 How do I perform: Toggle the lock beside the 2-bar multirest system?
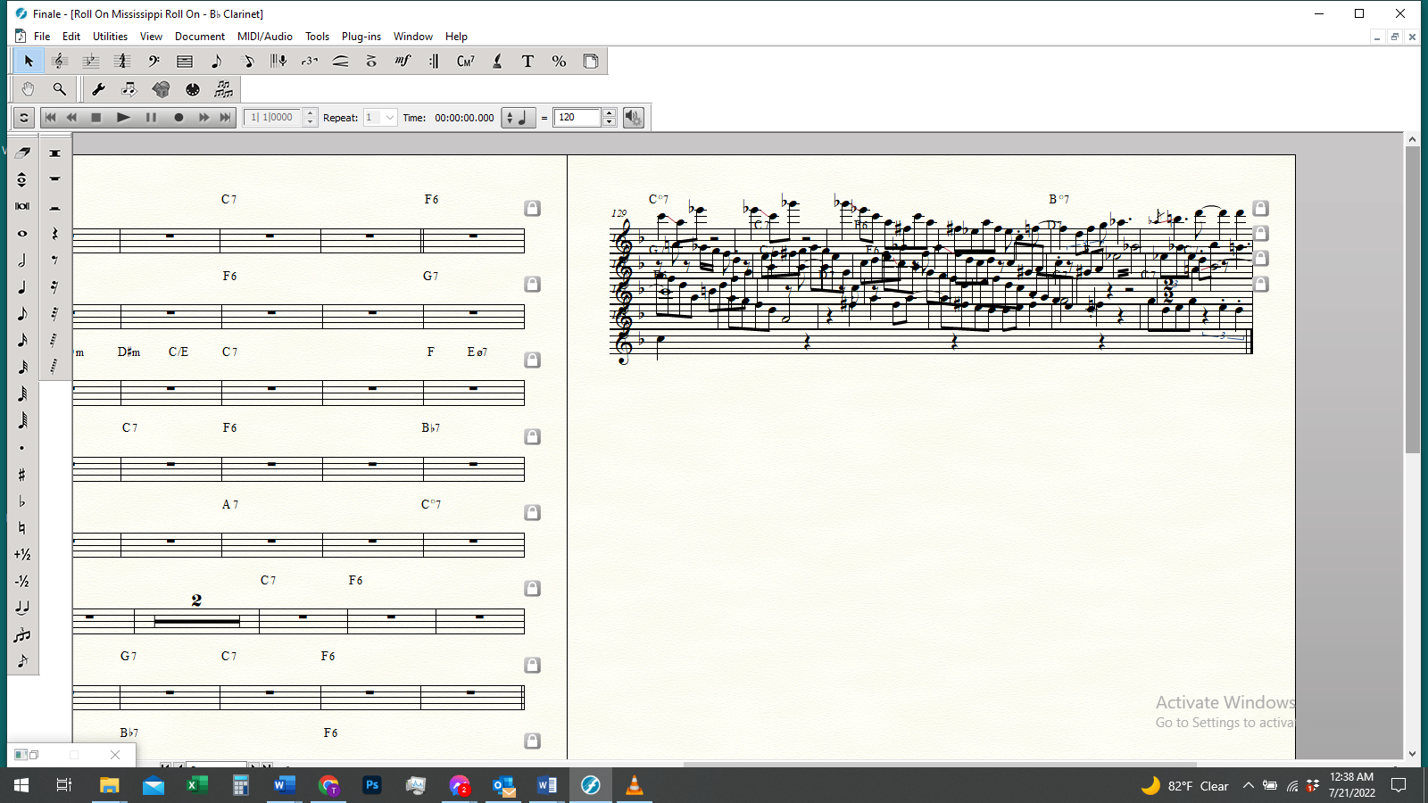click(532, 589)
